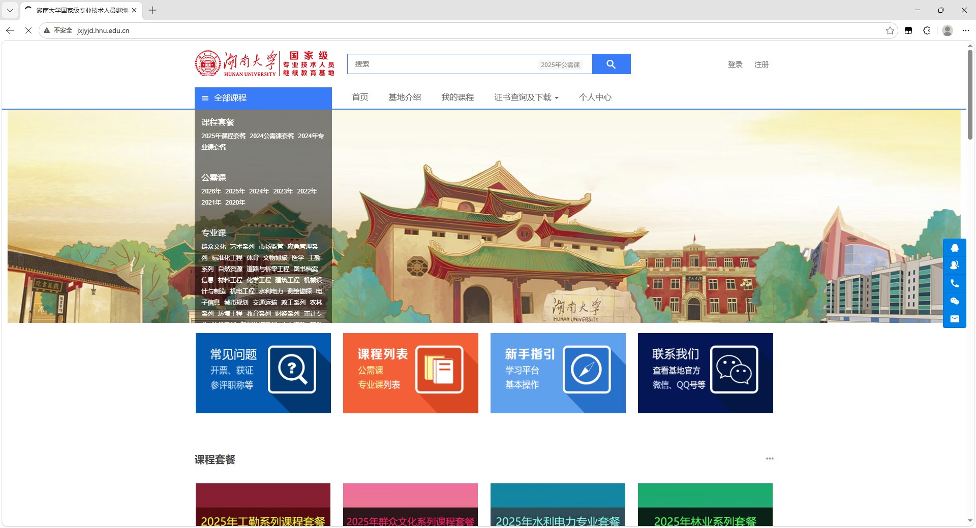Open the QQ contact icon in floating sidebar

pyautogui.click(x=955, y=248)
